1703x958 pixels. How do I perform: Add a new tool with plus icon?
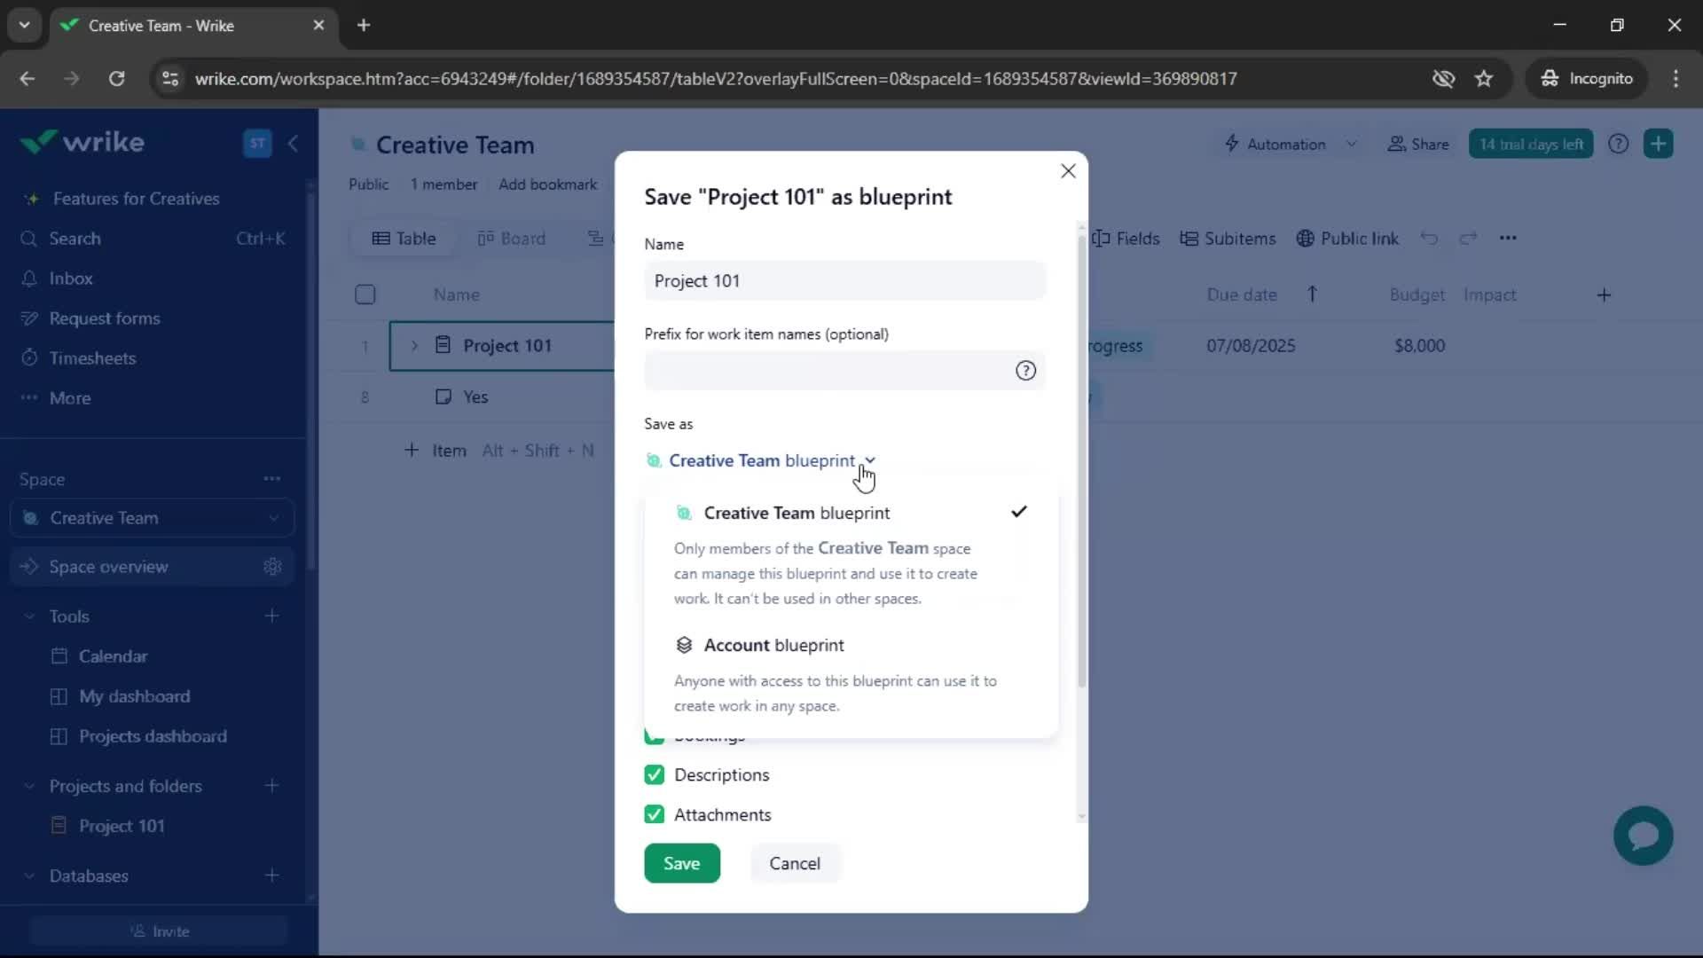272,616
